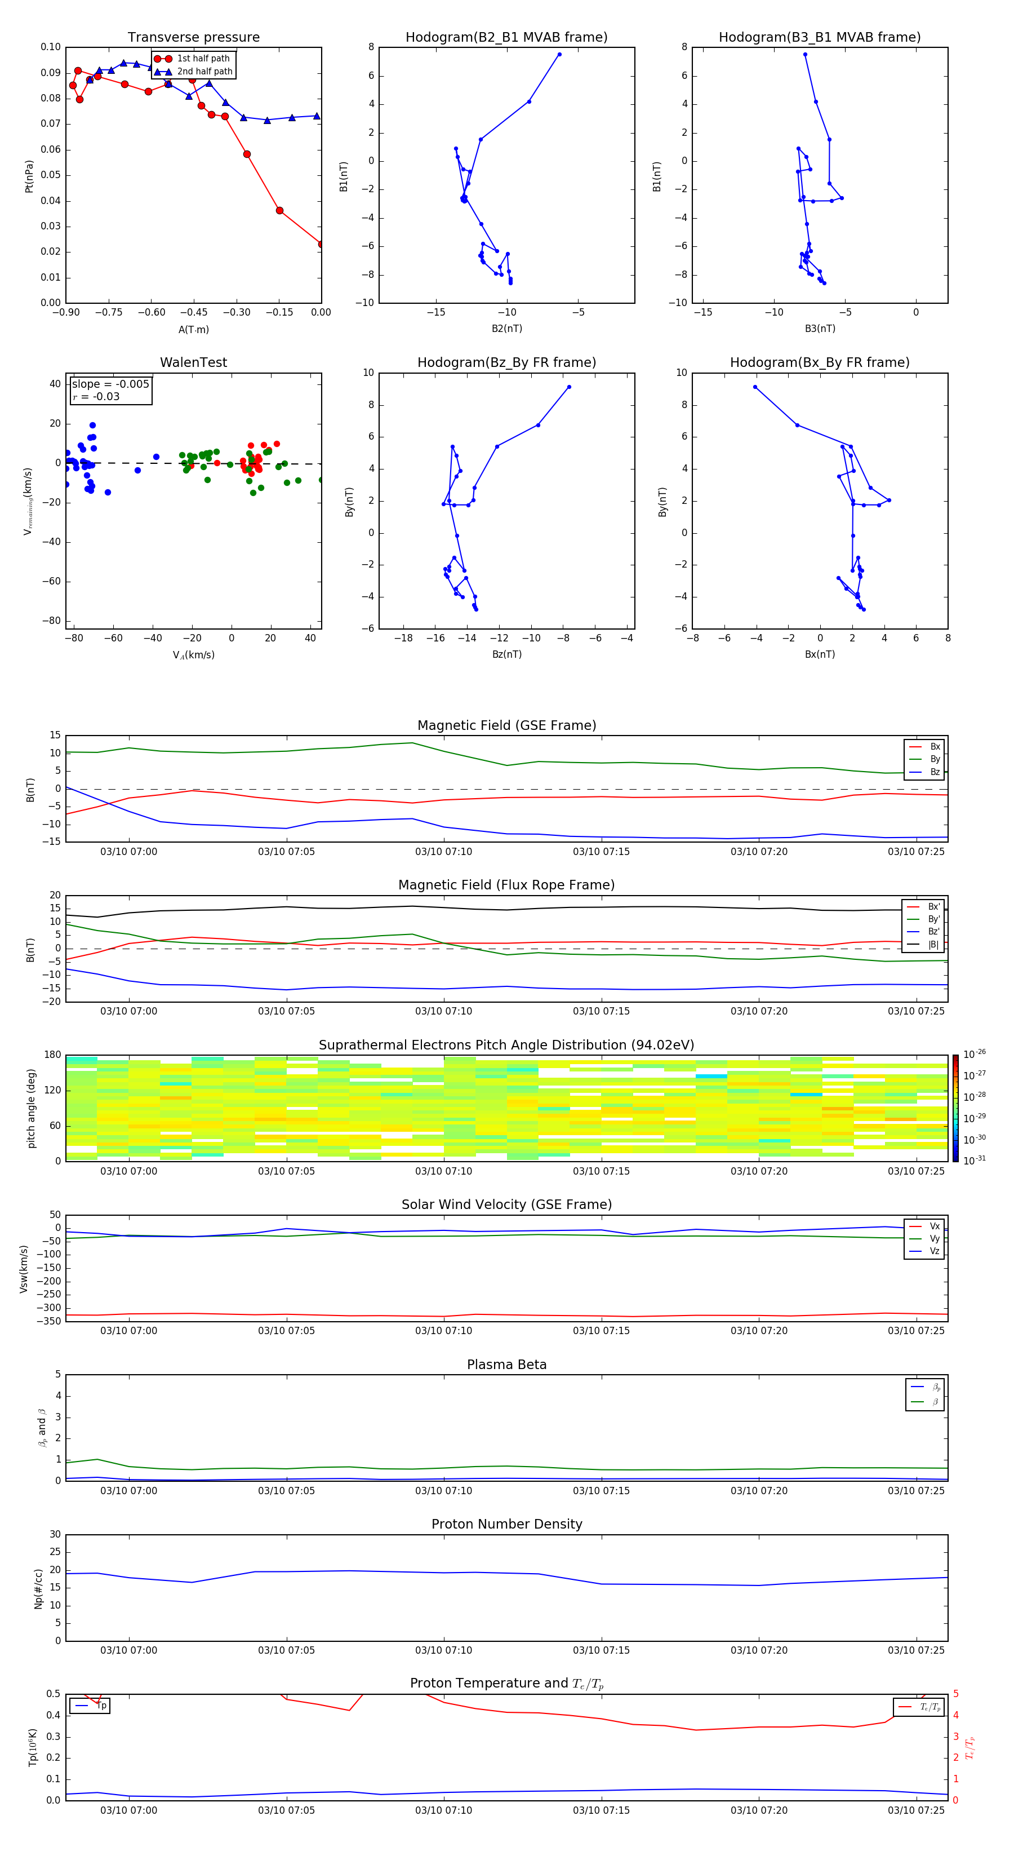
Task: Click the "pitch angle (deg)" axis label
Action: [x=31, y=1108]
